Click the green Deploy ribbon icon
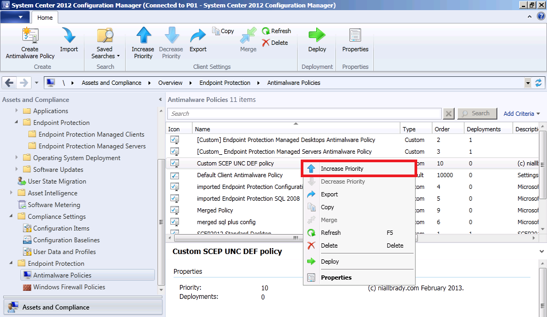547x317 pixels. point(317,35)
